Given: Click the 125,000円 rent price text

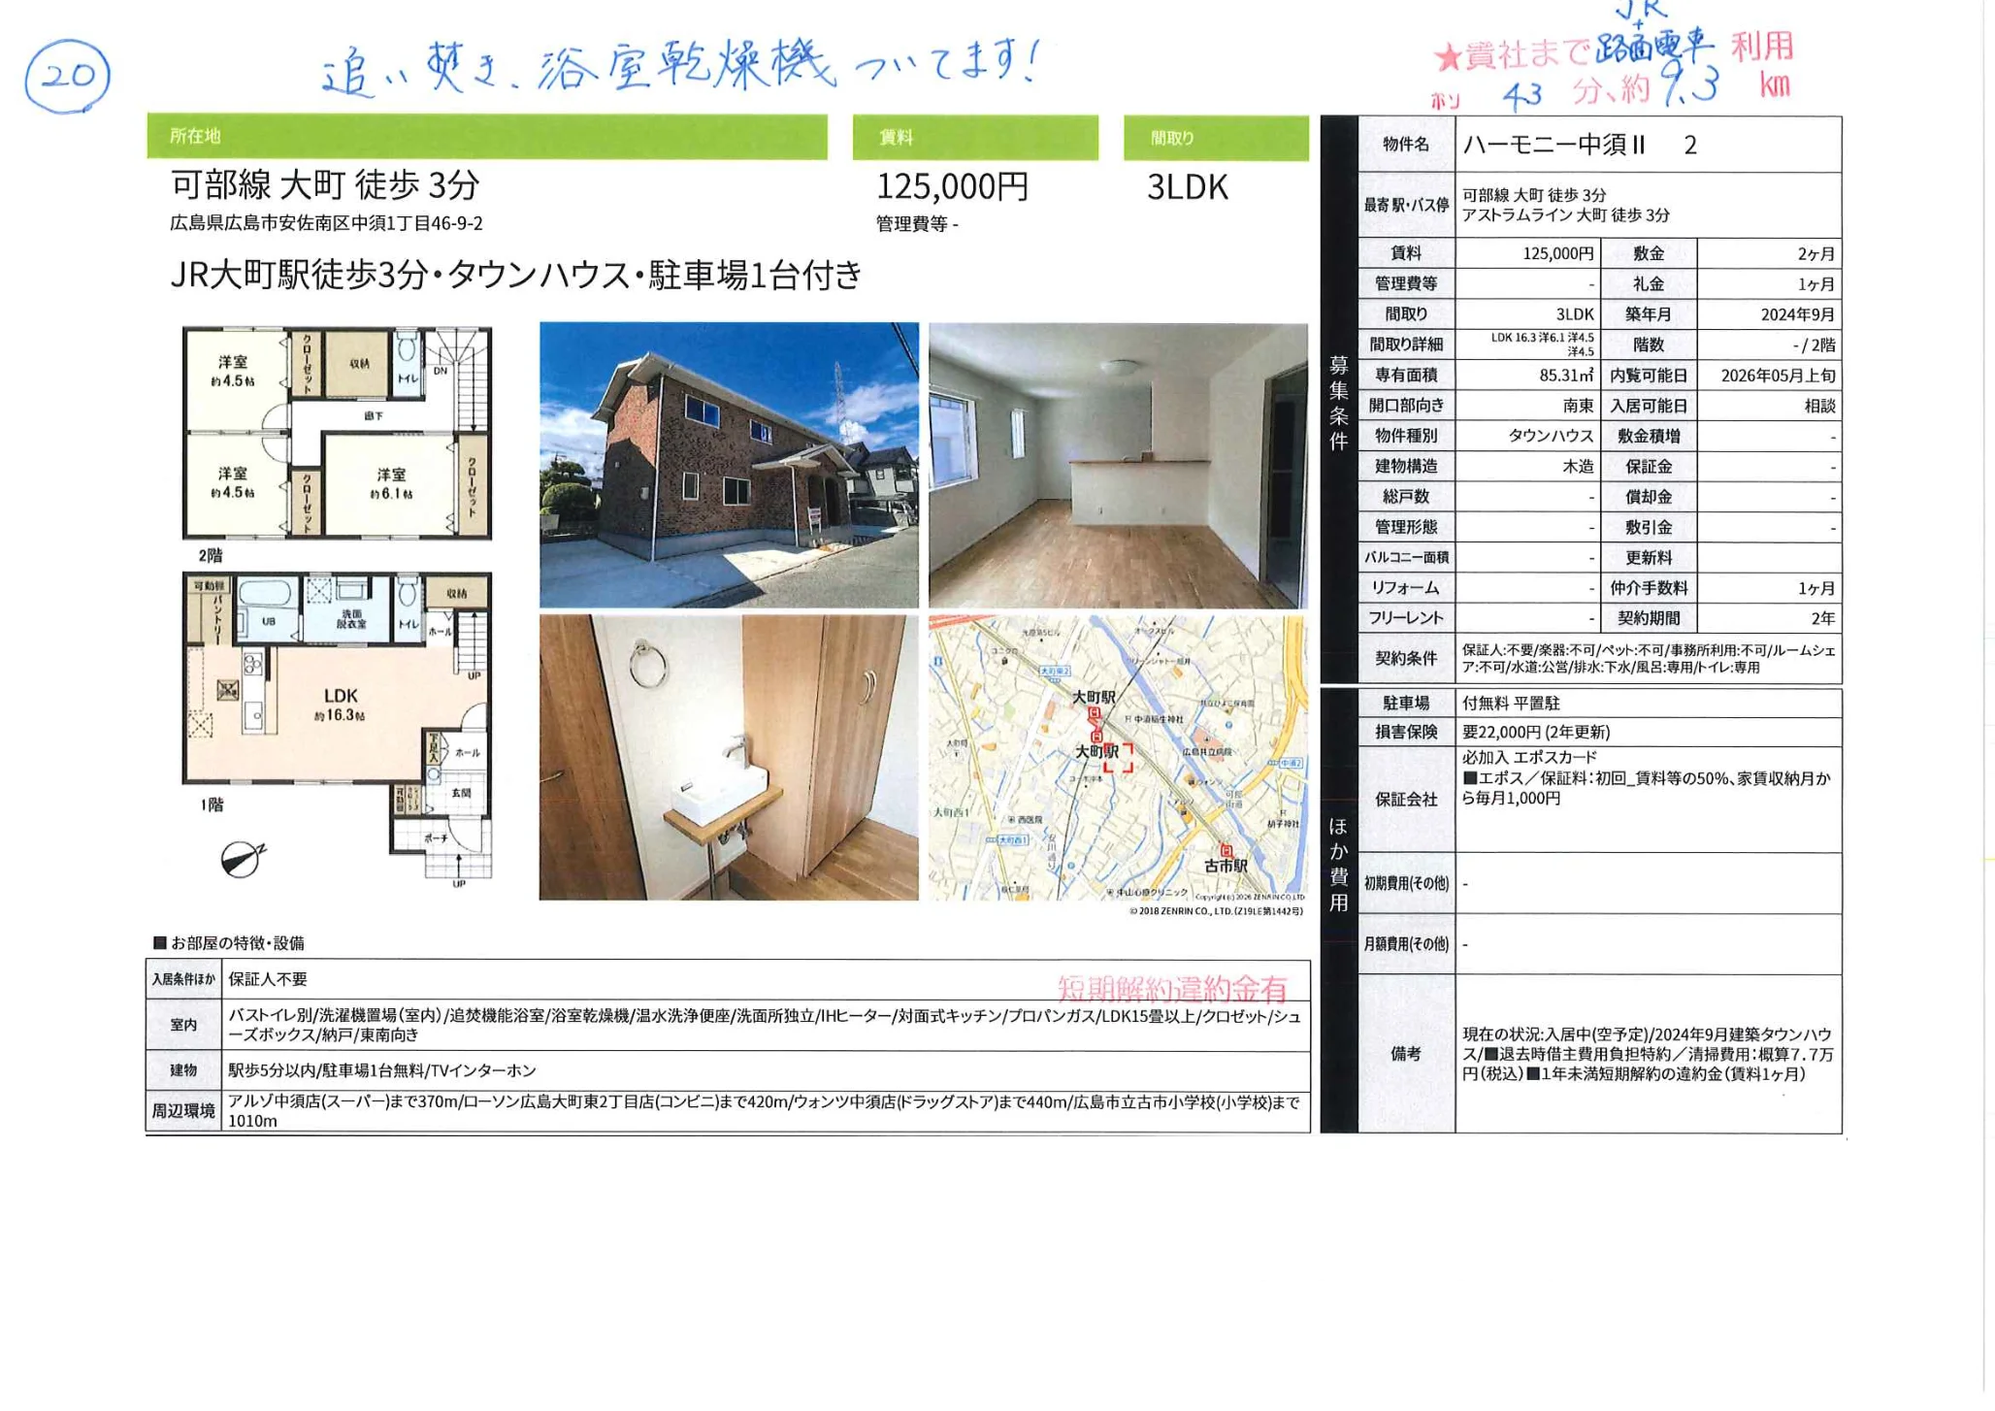Looking at the screenshot, I should (952, 186).
